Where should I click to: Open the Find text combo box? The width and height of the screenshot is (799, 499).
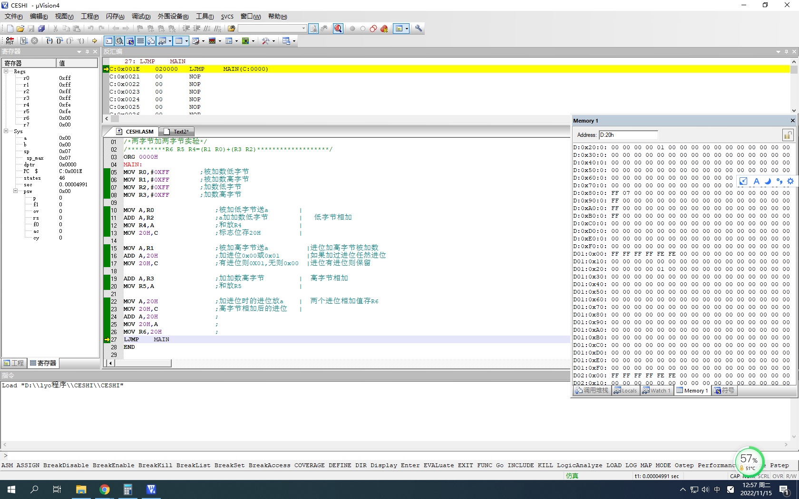(x=272, y=29)
